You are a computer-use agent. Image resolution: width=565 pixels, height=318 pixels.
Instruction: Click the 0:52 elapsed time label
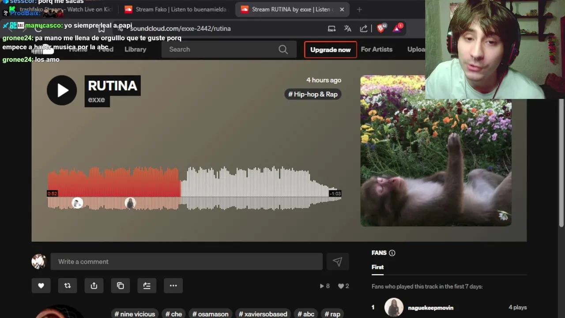(x=52, y=193)
